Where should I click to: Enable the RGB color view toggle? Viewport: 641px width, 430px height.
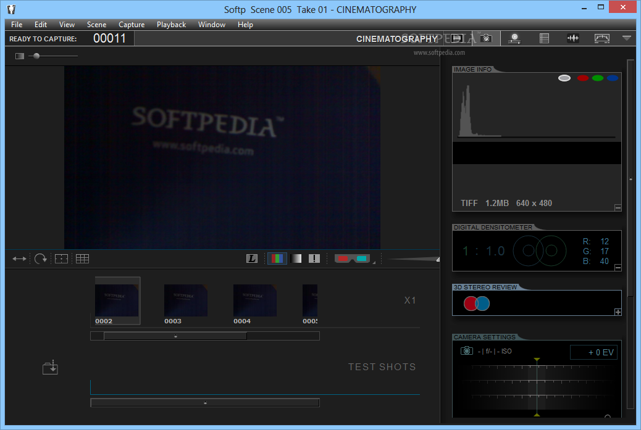[x=277, y=258]
